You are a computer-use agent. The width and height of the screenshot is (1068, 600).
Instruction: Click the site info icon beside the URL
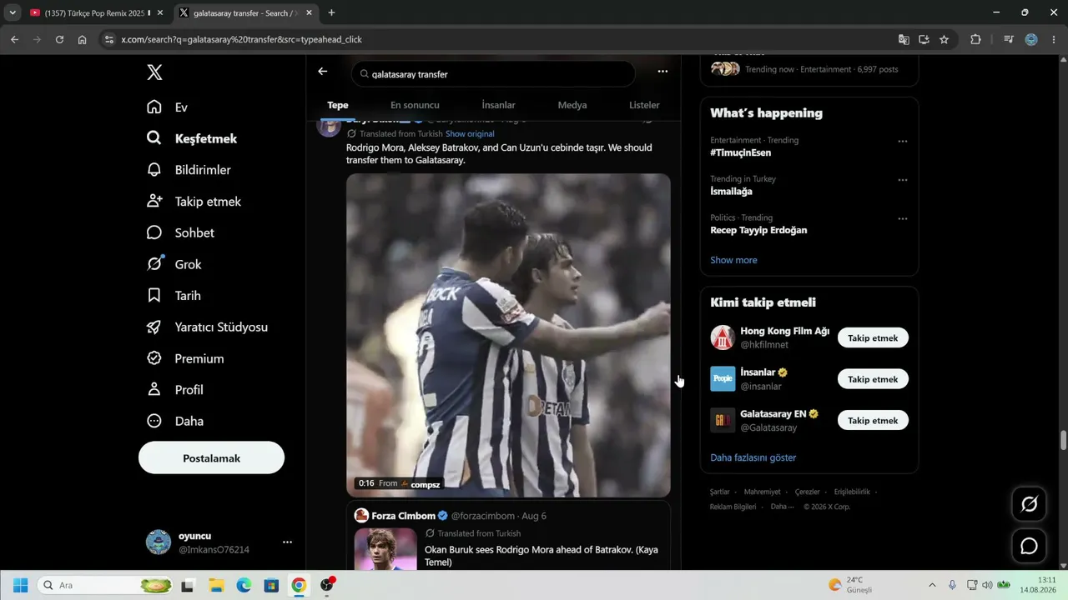108,39
